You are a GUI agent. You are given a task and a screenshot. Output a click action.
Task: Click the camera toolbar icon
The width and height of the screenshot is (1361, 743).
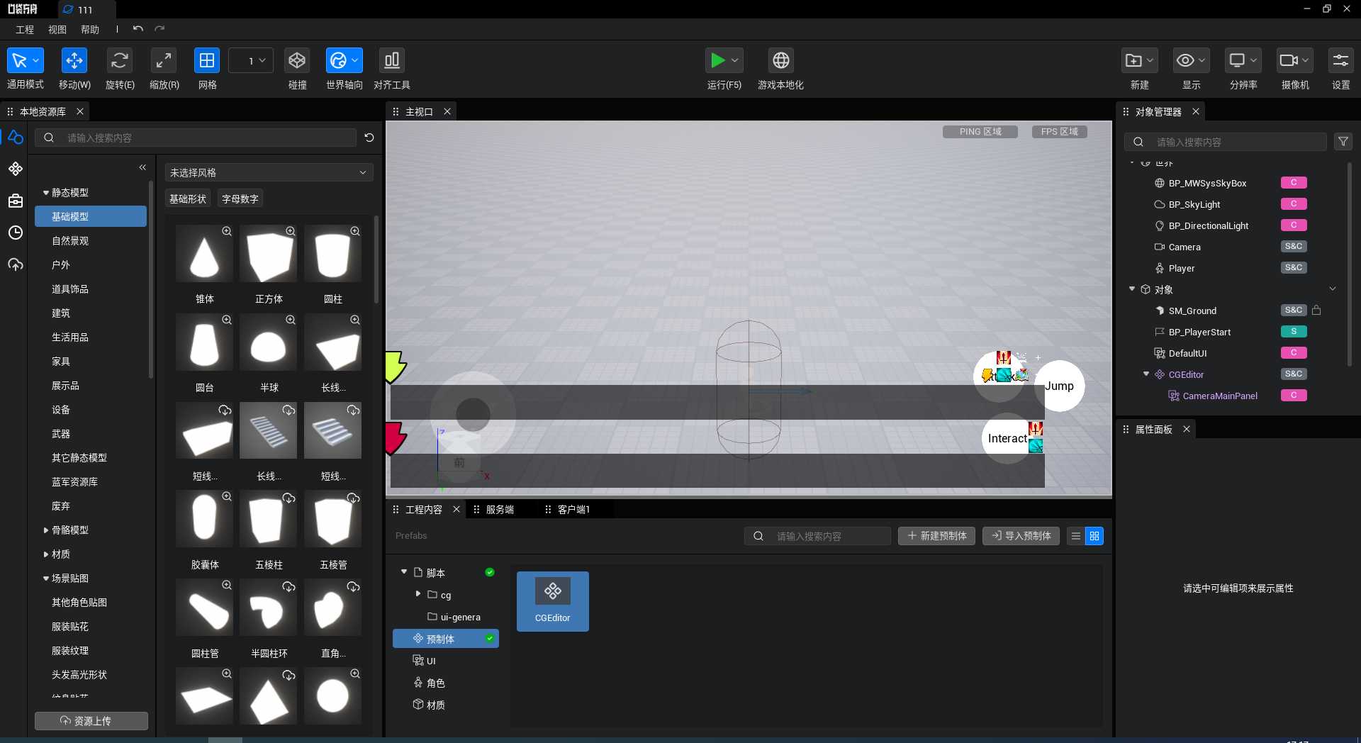coord(1289,61)
